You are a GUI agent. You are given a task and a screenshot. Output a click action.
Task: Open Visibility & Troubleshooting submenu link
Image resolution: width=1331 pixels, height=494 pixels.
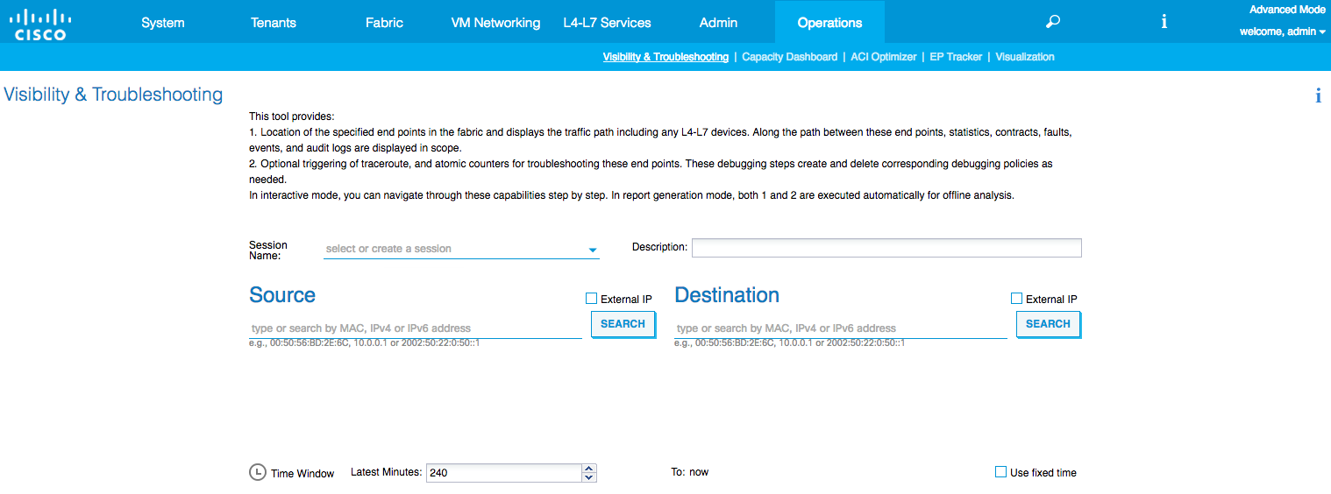pos(665,57)
